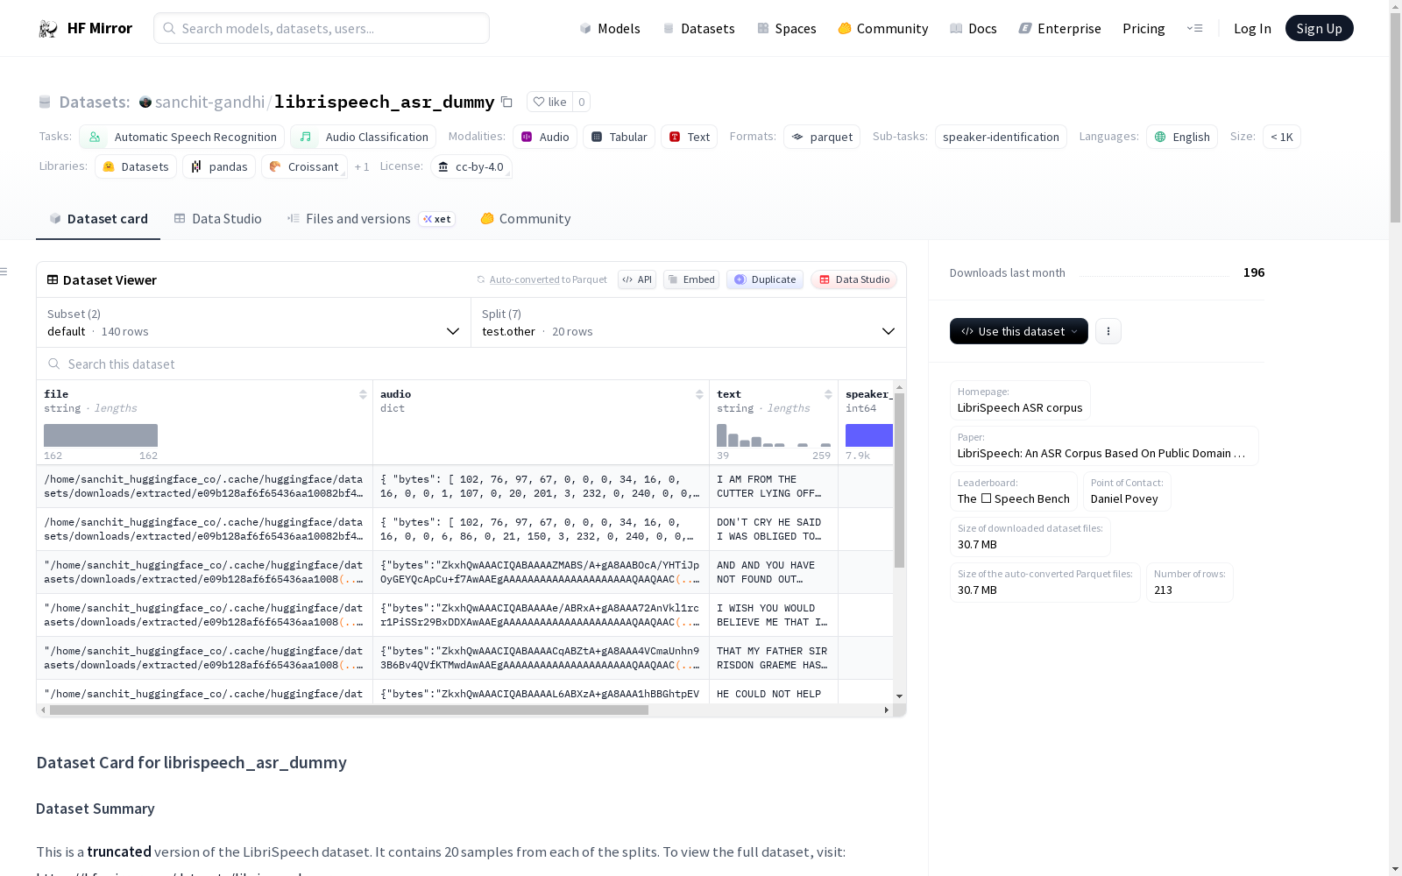This screenshot has height=876, width=1402.
Task: Sort by the file column
Action: (363, 394)
